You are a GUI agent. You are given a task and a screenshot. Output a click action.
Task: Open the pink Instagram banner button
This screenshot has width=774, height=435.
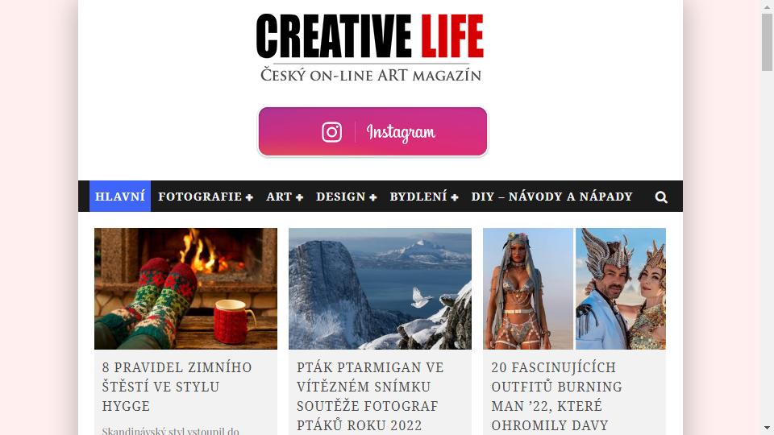372,131
